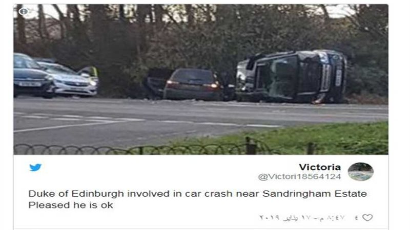The image size is (410, 230).
Task: Click the 'Sandringham Estate' words in the tweet
Action: [x=314, y=194]
